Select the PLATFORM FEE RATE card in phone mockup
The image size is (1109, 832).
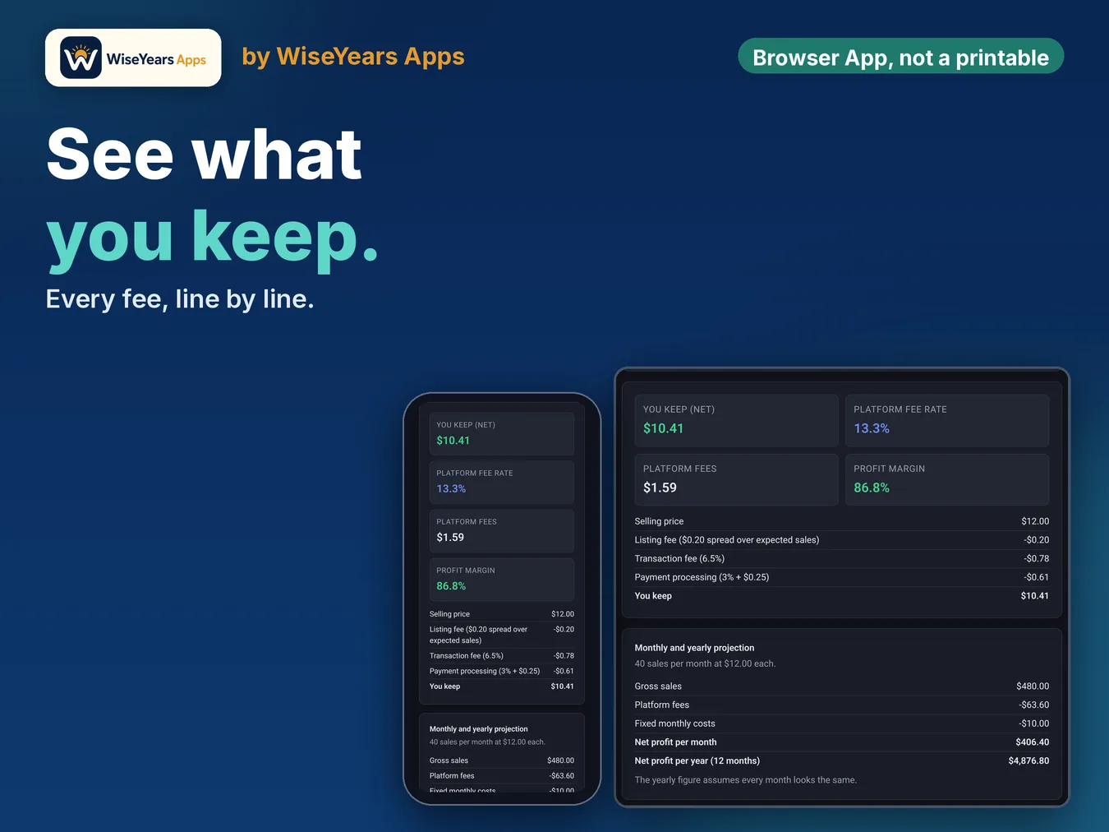[x=501, y=482]
